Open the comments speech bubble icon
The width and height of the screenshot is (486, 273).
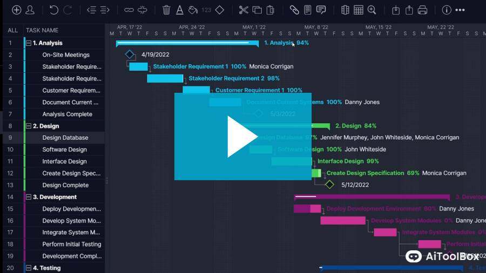point(321,10)
